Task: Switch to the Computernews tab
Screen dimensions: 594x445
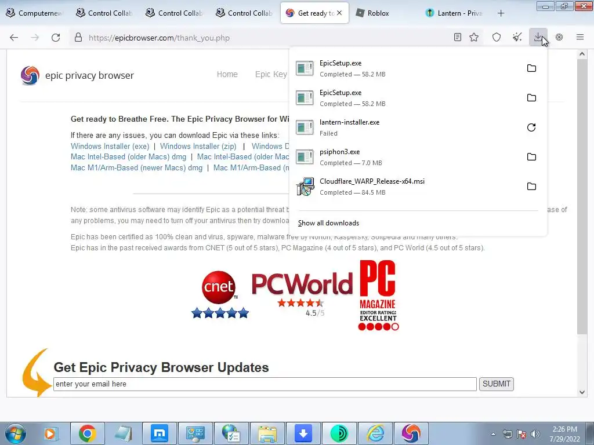Action: click(x=34, y=13)
